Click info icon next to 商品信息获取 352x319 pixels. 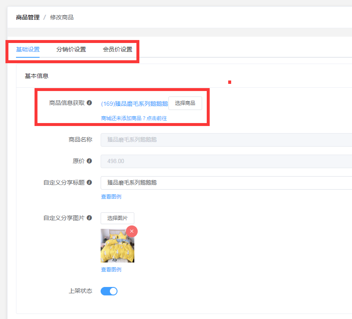coord(89,103)
